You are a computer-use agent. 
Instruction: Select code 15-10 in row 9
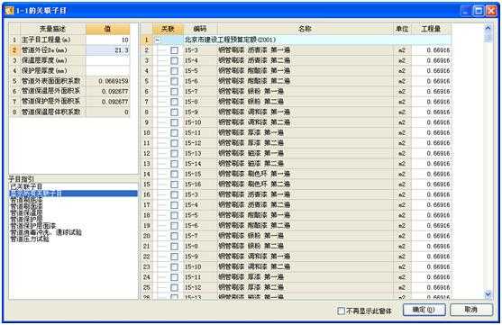193,122
